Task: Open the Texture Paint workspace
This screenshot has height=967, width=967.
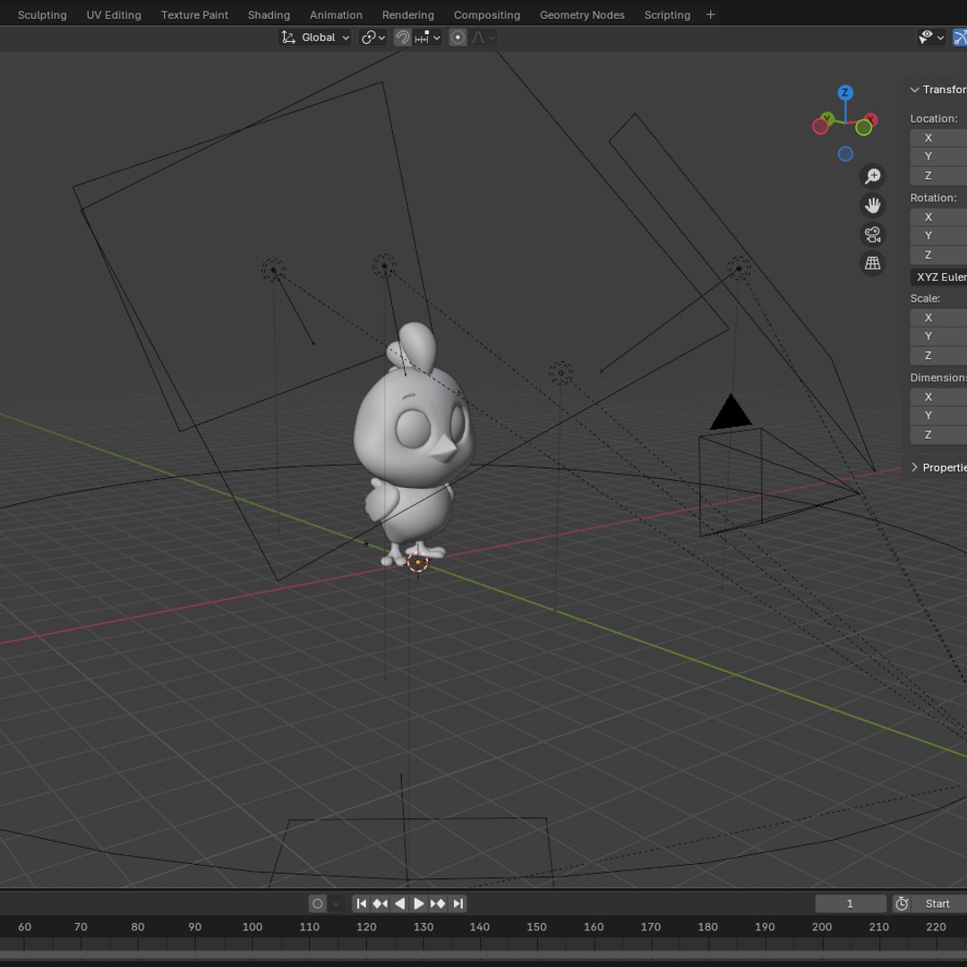Action: click(194, 15)
